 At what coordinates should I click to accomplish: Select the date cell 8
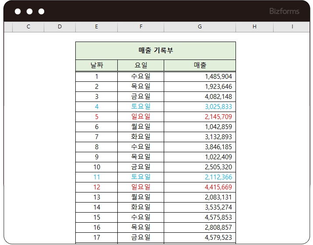(97, 147)
